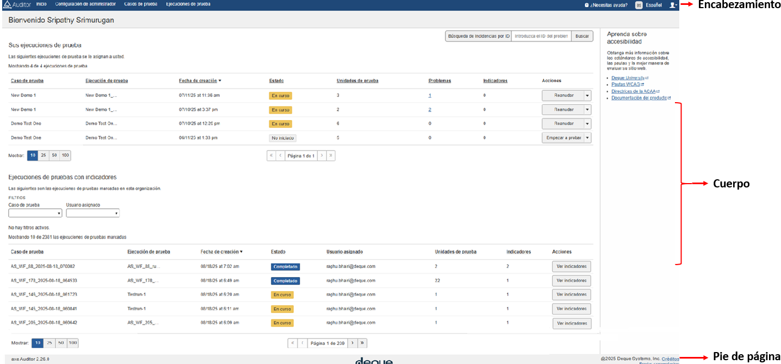Select 50 rows in bottom Mostrar selector
781x364 pixels.
pyautogui.click(x=61, y=343)
